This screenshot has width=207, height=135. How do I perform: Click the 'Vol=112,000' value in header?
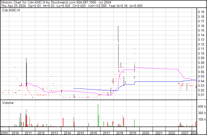(97, 6)
